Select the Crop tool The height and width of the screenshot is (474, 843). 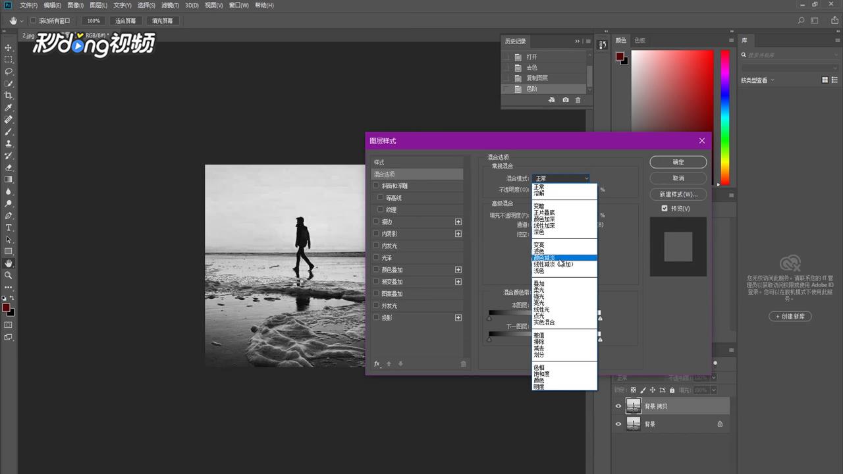tap(9, 95)
